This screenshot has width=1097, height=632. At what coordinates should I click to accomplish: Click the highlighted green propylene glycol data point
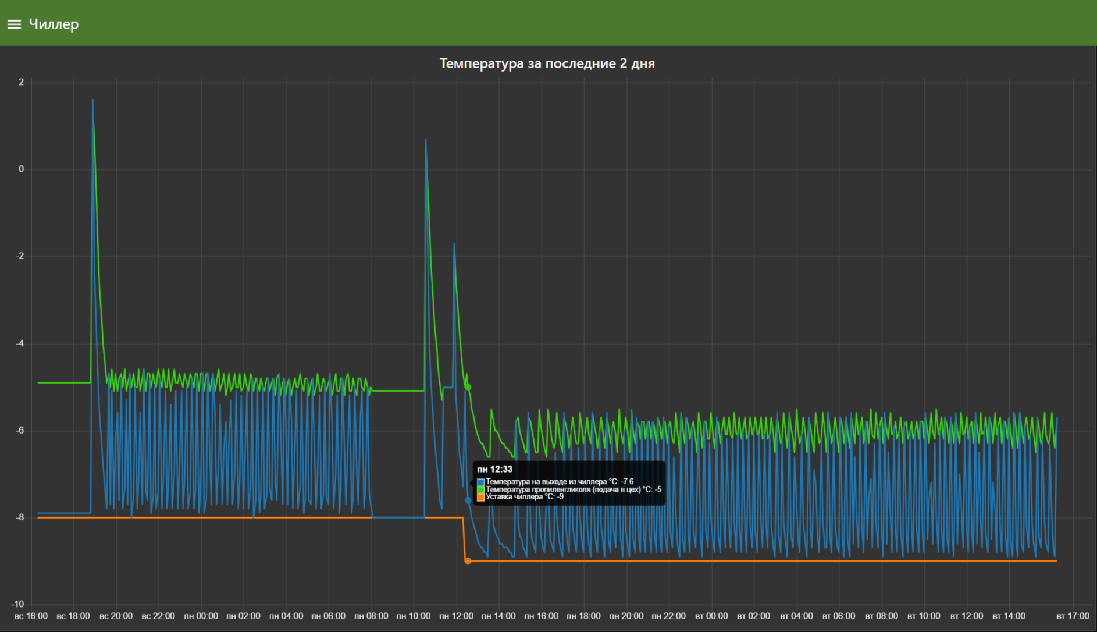[468, 387]
